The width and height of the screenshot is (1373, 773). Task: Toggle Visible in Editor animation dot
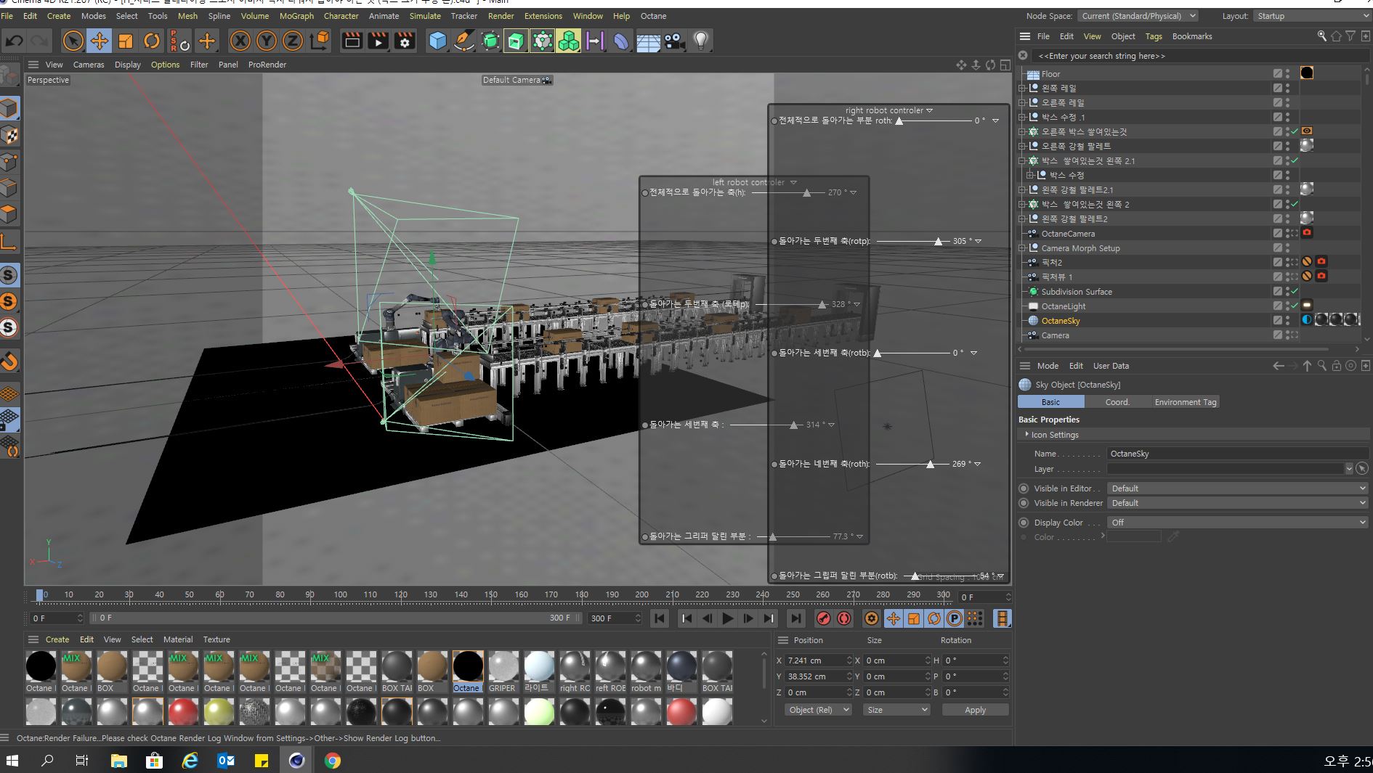point(1024,488)
